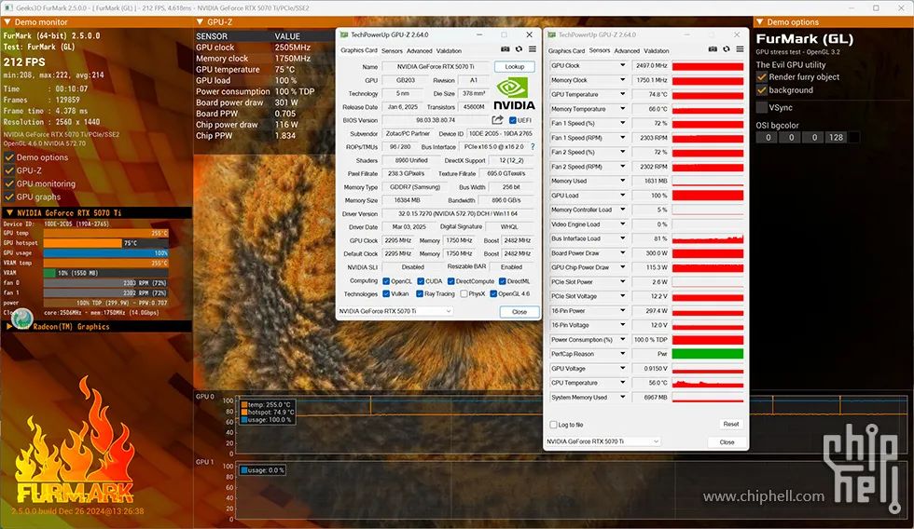Click OSI bgcolor color preview swatch
The image size is (914, 529).
[x=854, y=137]
